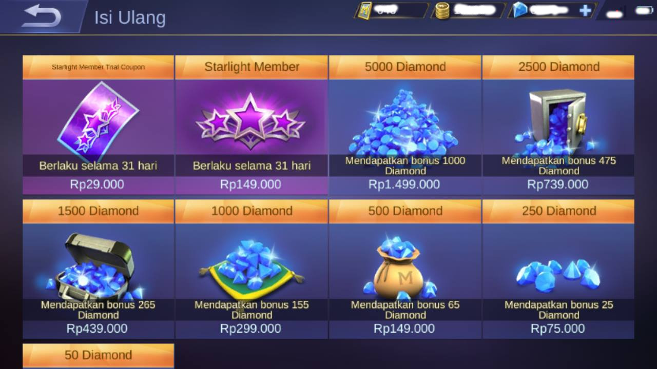Screen dimensions: 657x369
Task: Open the 50 Diamond pack header
Action: pyautogui.click(x=98, y=355)
